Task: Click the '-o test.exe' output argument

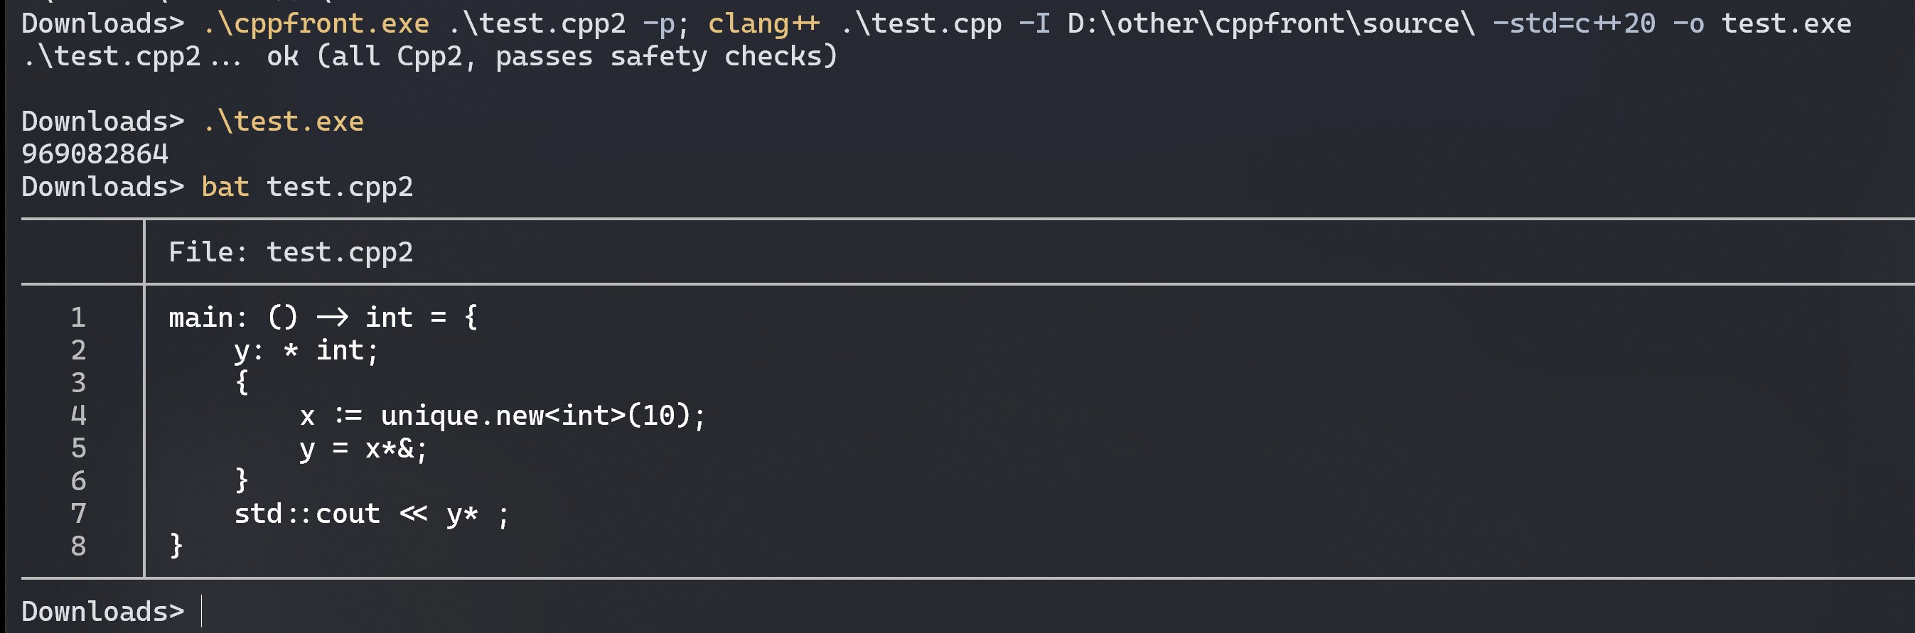Action: click(x=1762, y=23)
